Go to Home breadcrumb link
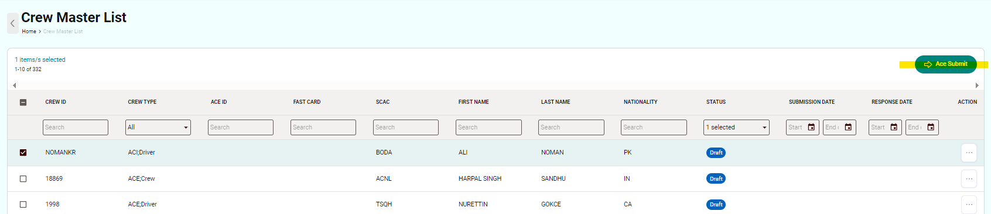The width and height of the screenshot is (991, 214). click(x=29, y=31)
